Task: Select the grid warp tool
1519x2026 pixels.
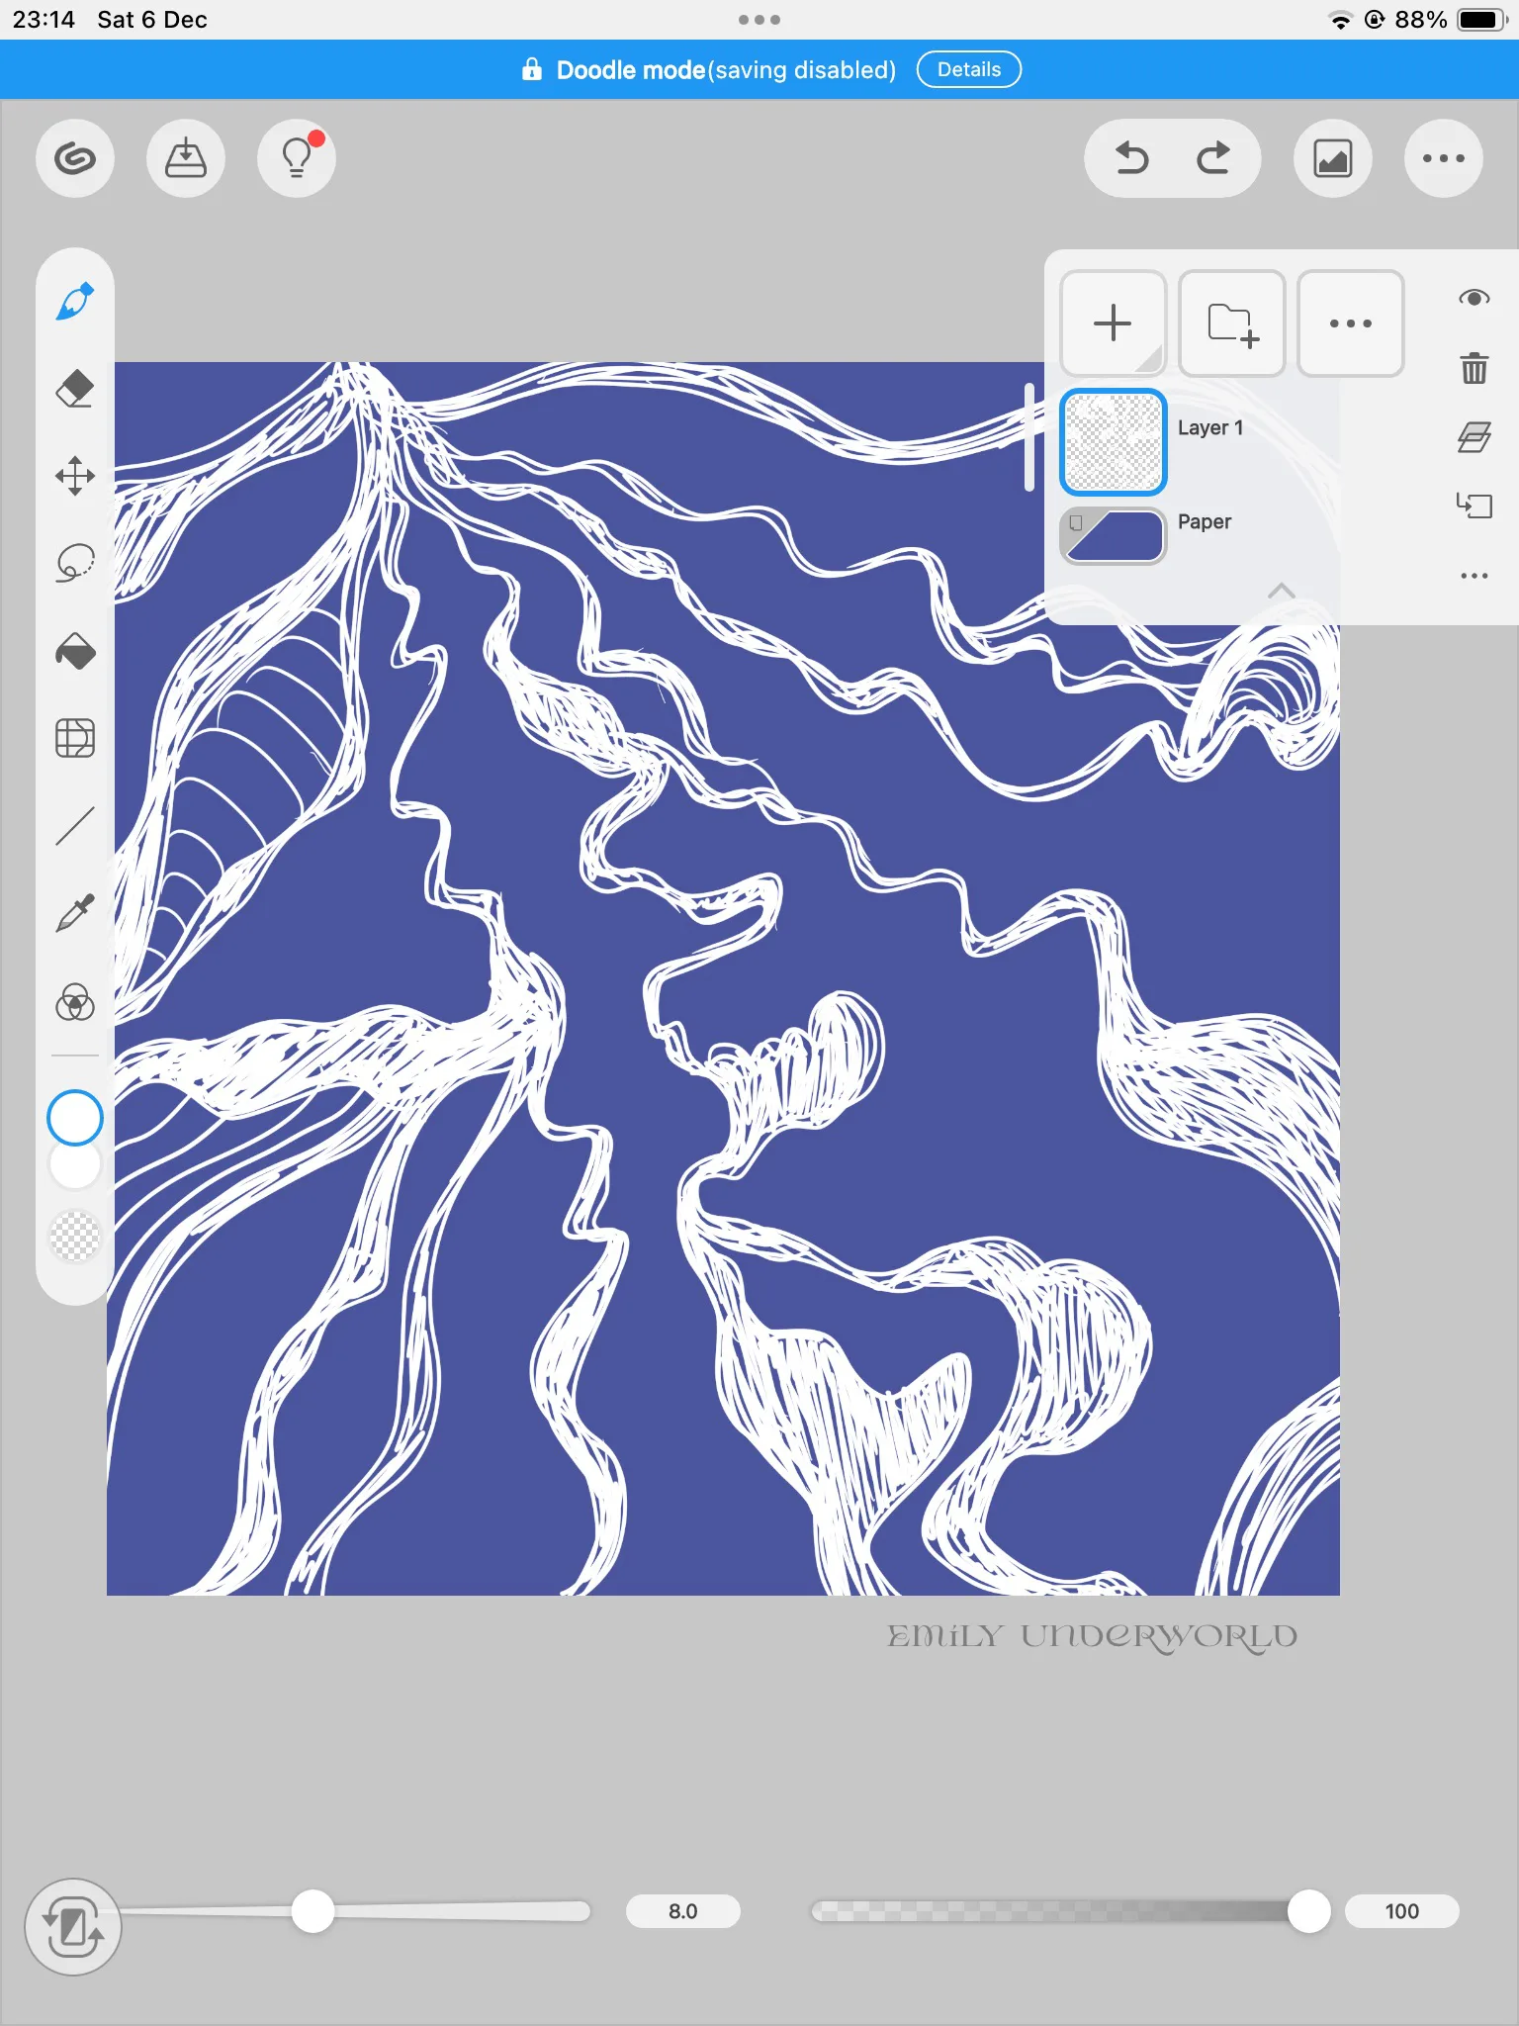Action: [x=75, y=738]
